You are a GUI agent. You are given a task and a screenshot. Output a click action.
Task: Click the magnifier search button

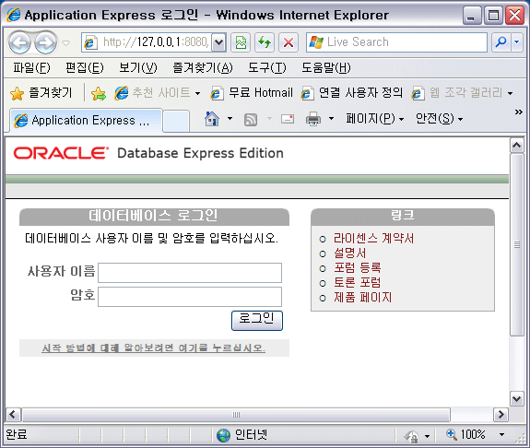pyautogui.click(x=501, y=42)
